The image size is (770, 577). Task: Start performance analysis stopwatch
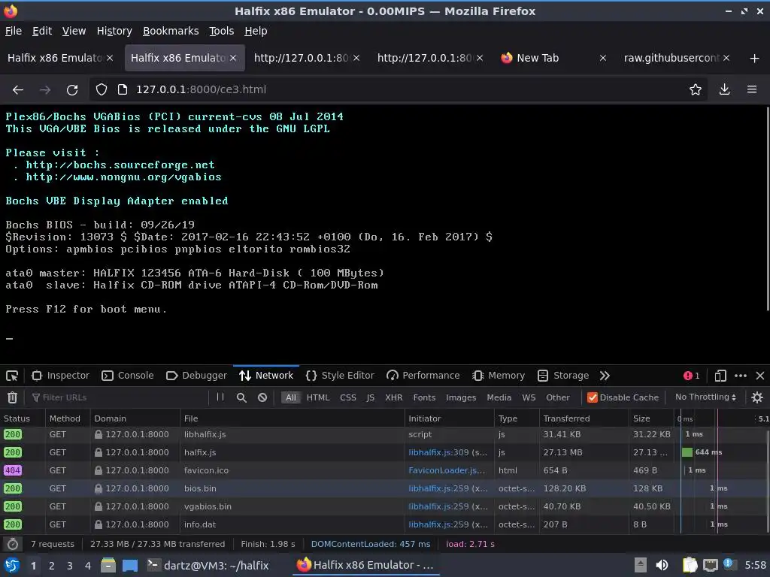[x=13, y=544]
